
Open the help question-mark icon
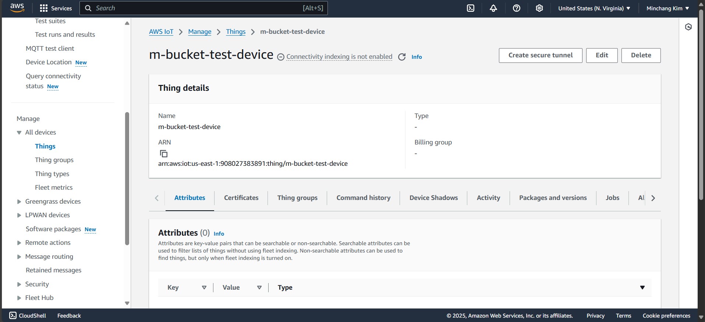517,8
